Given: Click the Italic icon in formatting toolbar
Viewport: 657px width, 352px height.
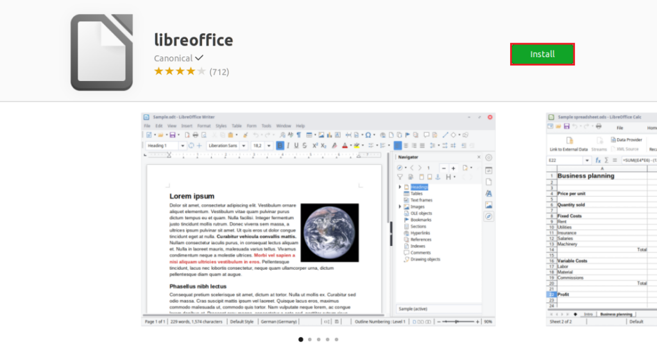Looking at the screenshot, I should coord(287,146).
